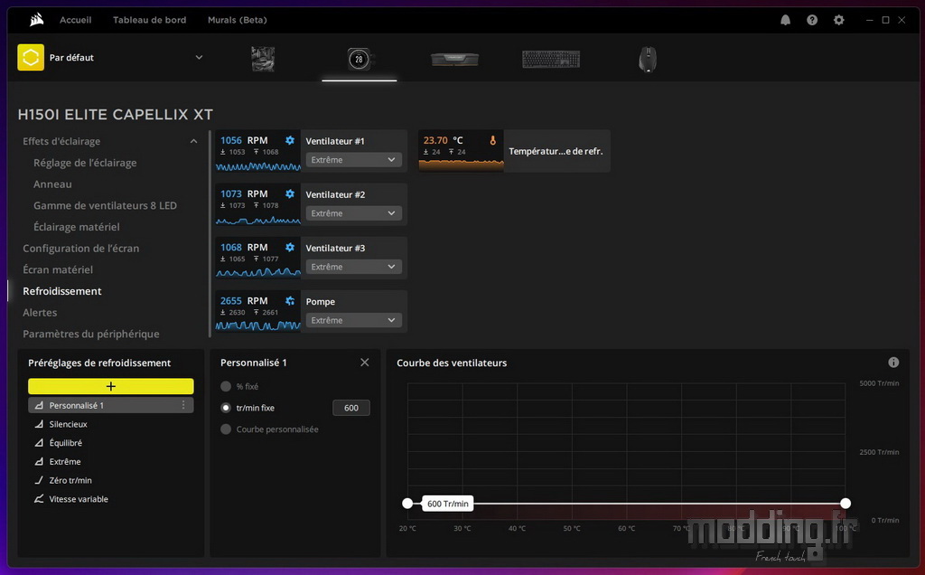Open Configuration de l'écran section
This screenshot has height=575, width=925.
click(x=80, y=249)
